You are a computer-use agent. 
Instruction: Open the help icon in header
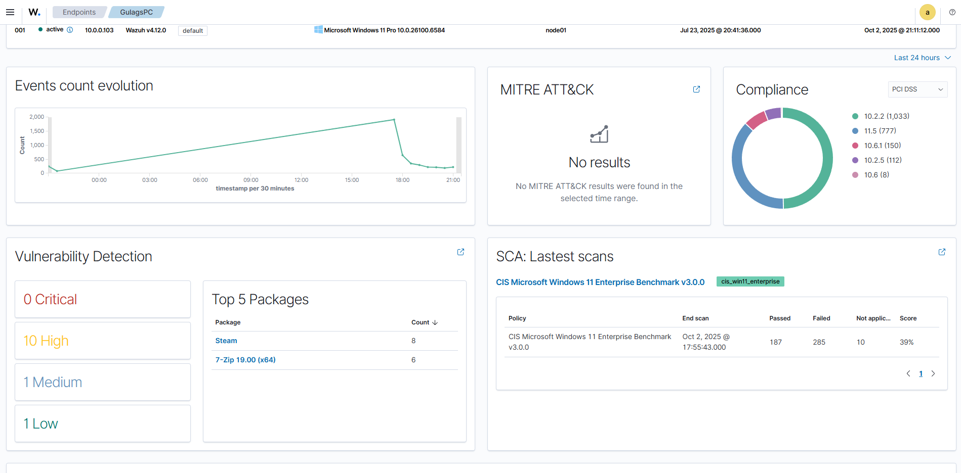pos(952,12)
